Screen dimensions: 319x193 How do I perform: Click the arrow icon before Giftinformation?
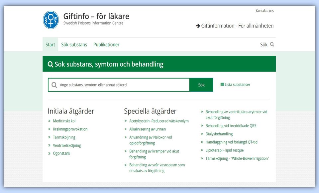pos(198,26)
